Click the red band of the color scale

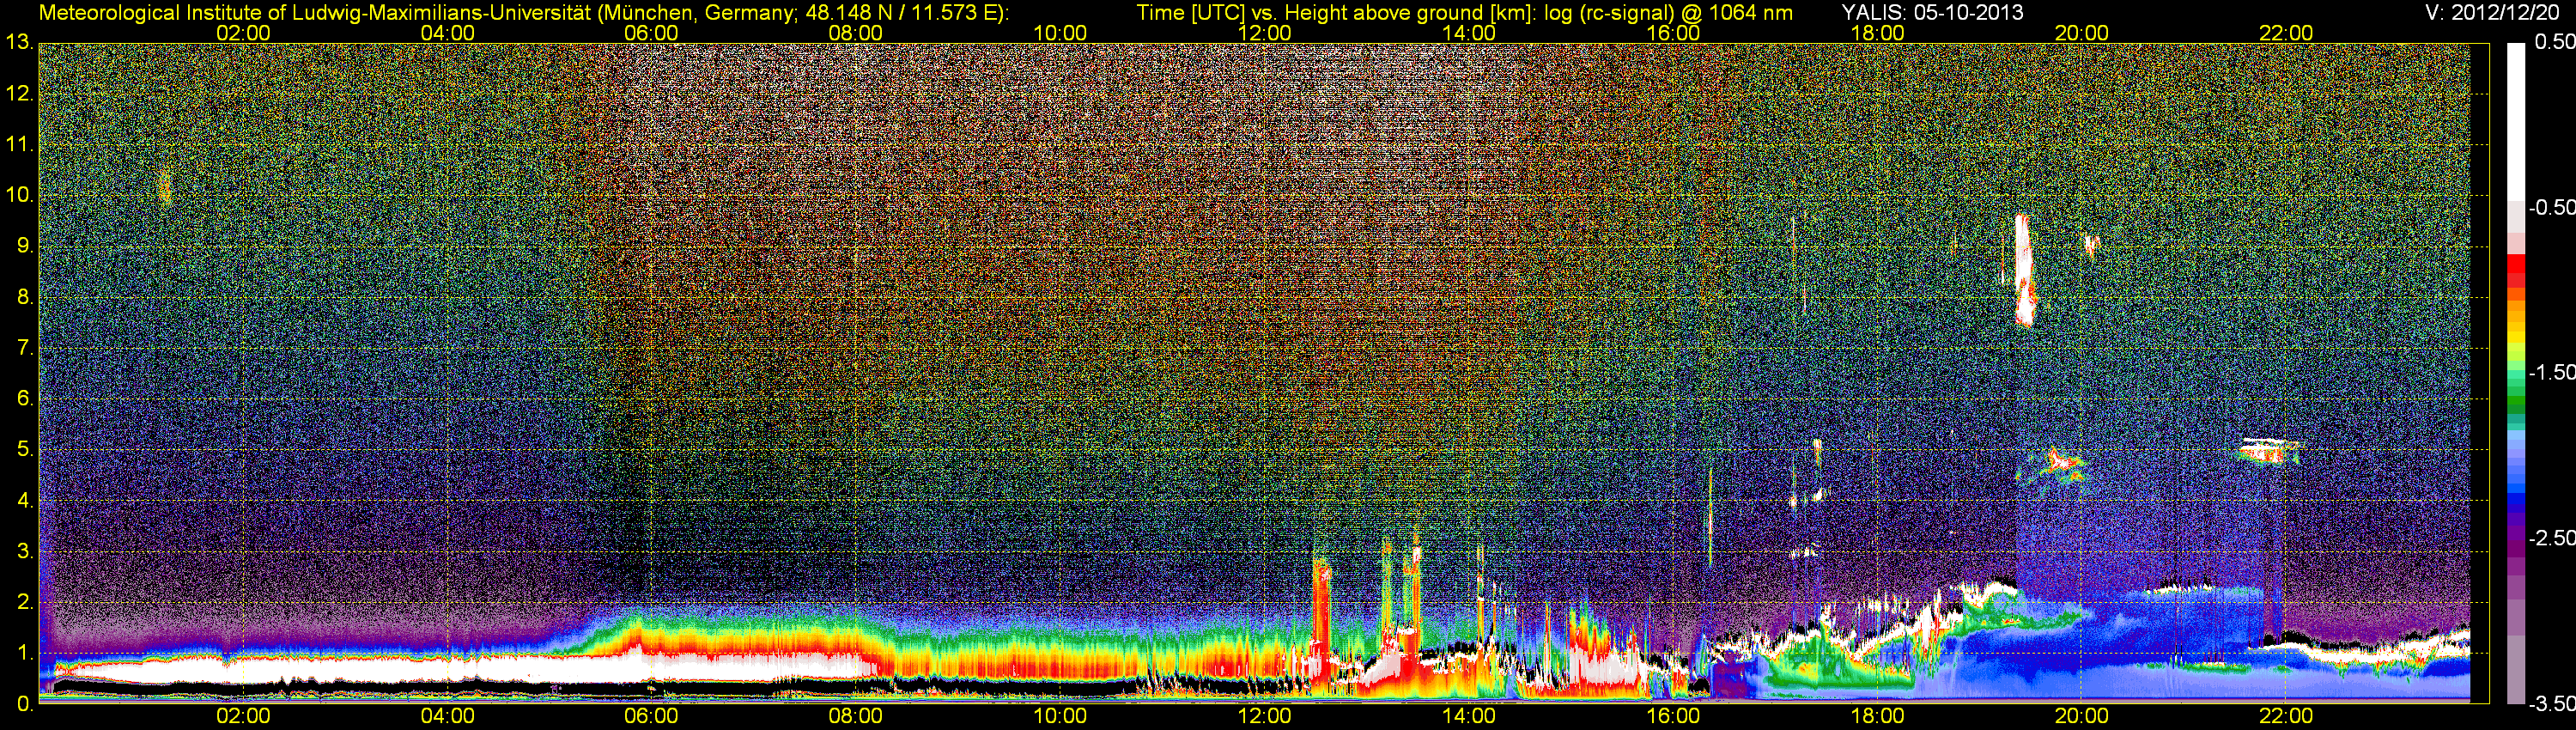[x=2516, y=270]
